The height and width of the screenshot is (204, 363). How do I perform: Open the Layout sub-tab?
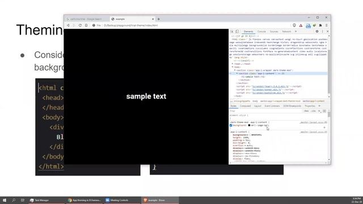[258, 106]
